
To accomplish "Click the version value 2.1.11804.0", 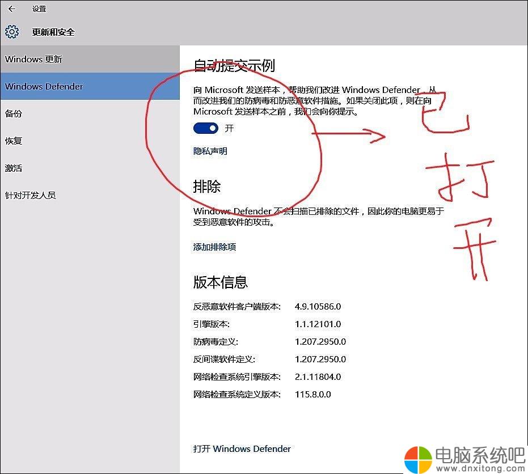I will pos(318,376).
